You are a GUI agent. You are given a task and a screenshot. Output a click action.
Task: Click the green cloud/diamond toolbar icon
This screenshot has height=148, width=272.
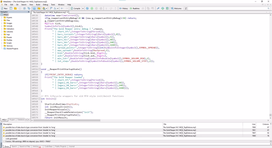point(163,8)
